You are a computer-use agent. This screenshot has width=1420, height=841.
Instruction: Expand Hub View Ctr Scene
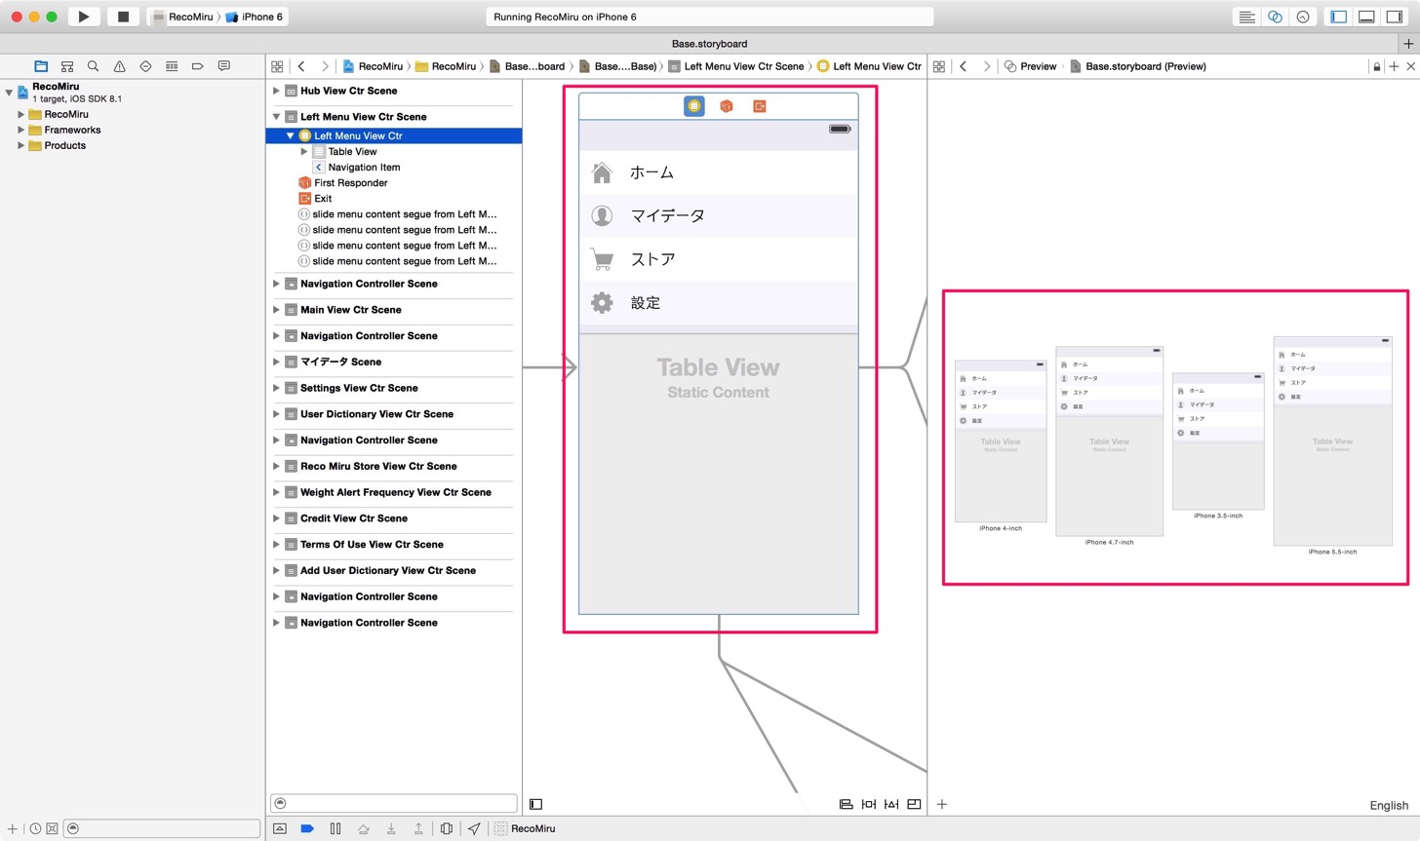point(276,91)
